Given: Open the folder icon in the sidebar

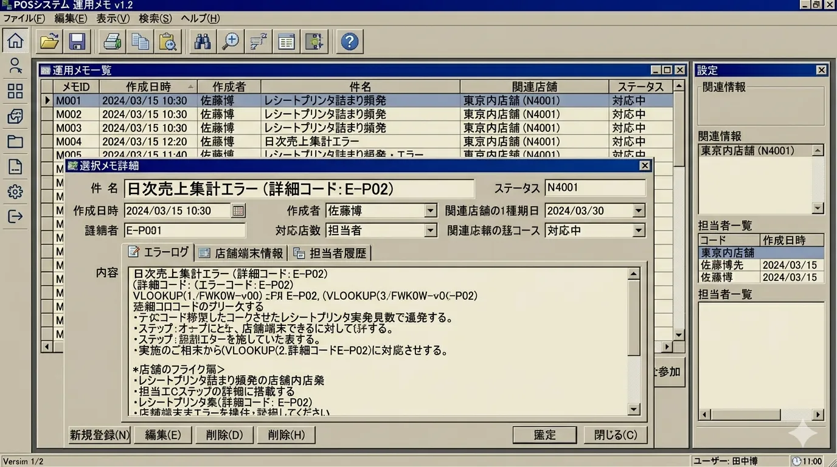Looking at the screenshot, I should [15, 142].
